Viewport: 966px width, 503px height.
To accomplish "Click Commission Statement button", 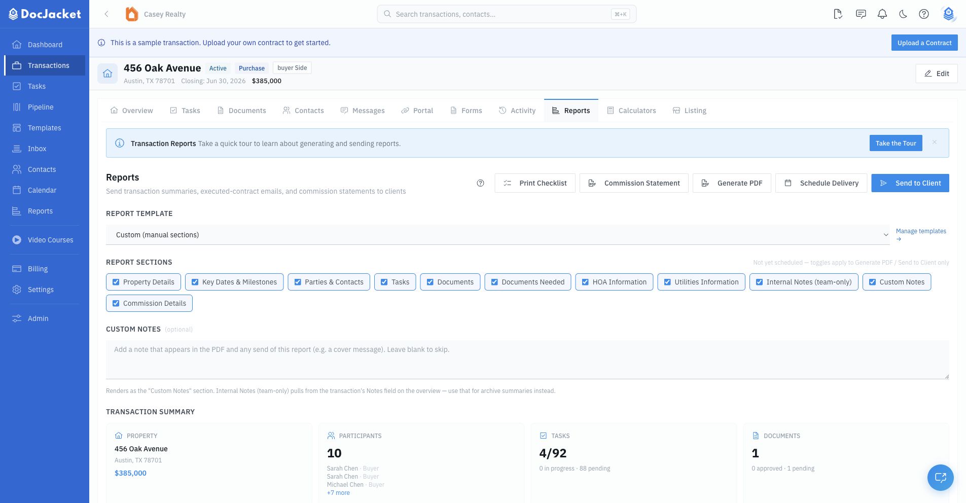I will pos(634,183).
